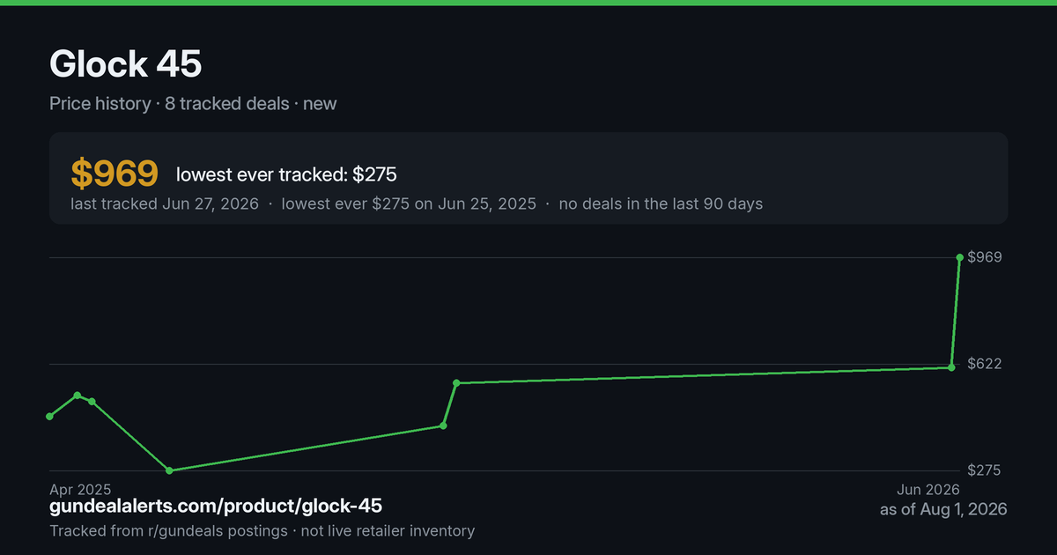The height and width of the screenshot is (555, 1057).
Task: Click the large $969 current price
Action: click(115, 174)
